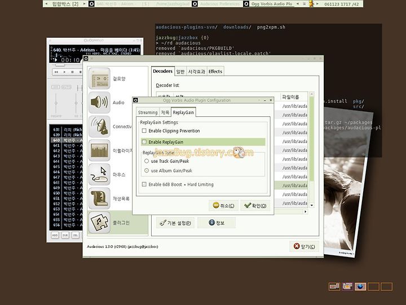Click the 파일이름 (filename) column header
The height and width of the screenshot is (305, 406).
[x=294, y=97]
